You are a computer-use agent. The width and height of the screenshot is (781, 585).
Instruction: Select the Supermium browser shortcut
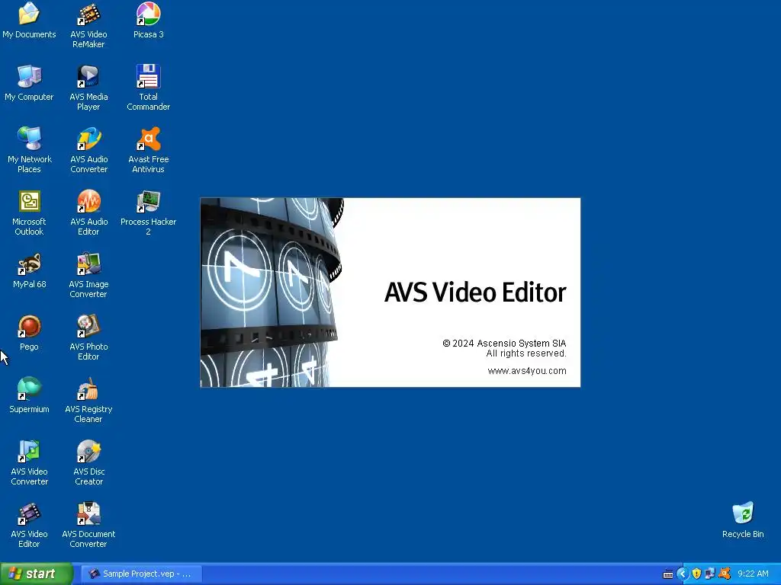[29, 395]
